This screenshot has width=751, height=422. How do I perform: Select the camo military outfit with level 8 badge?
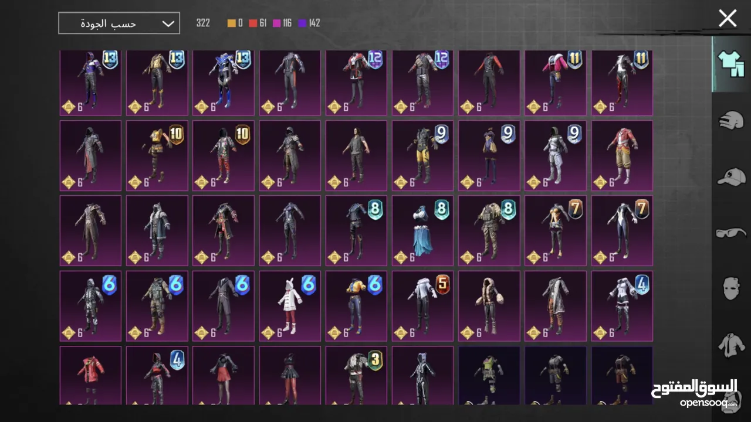(x=489, y=230)
